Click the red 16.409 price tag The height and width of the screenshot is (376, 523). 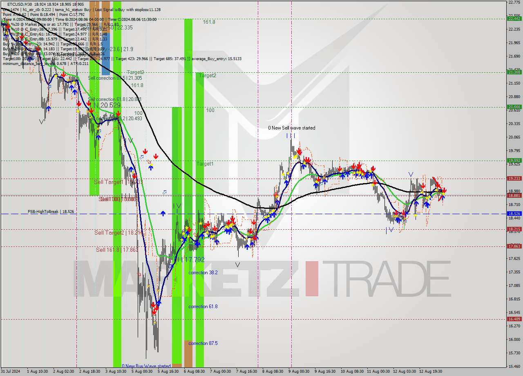click(x=514, y=319)
